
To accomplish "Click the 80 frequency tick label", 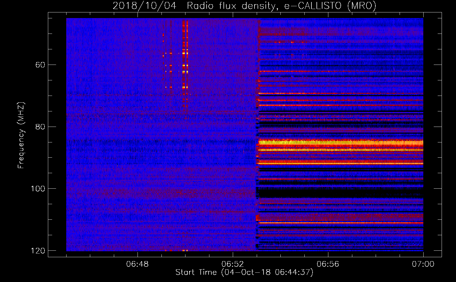I will [40, 127].
